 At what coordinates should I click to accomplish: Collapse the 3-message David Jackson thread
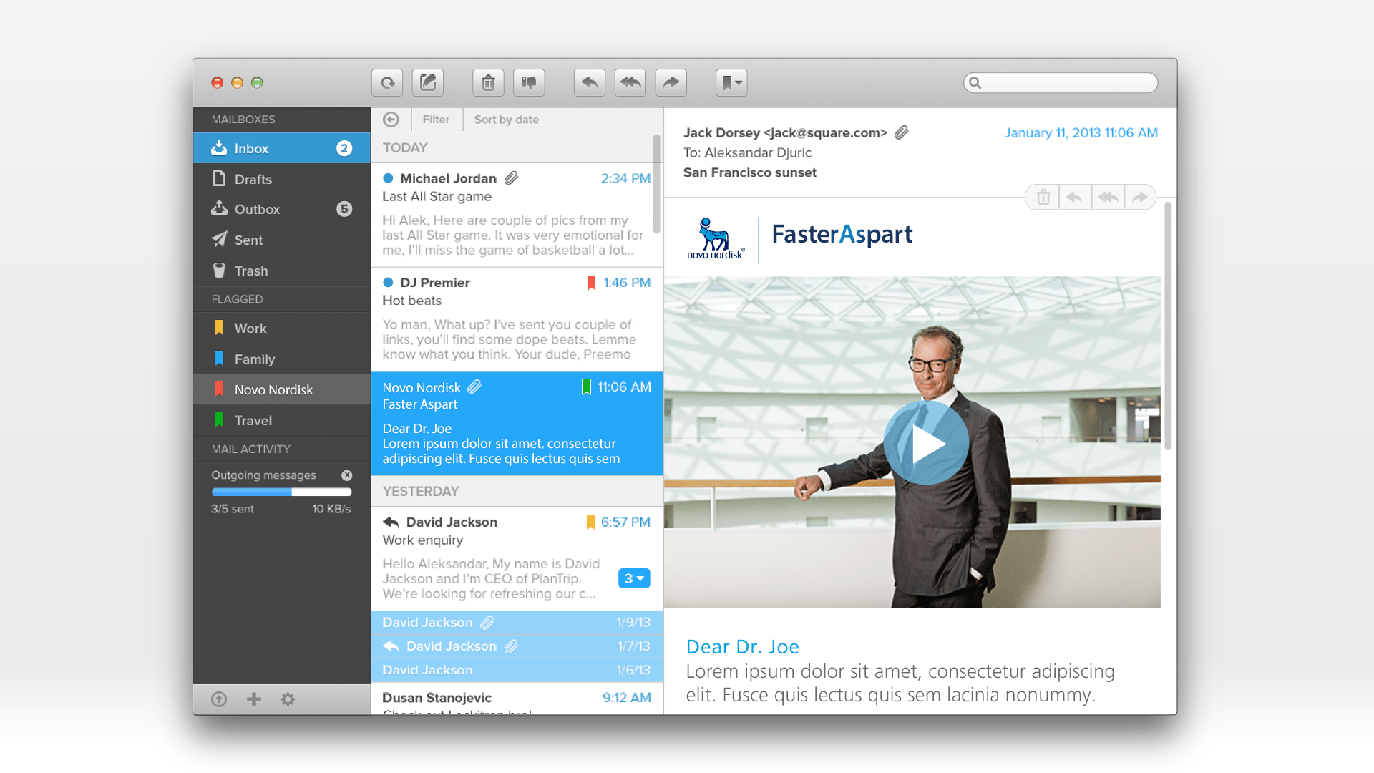[x=634, y=578]
